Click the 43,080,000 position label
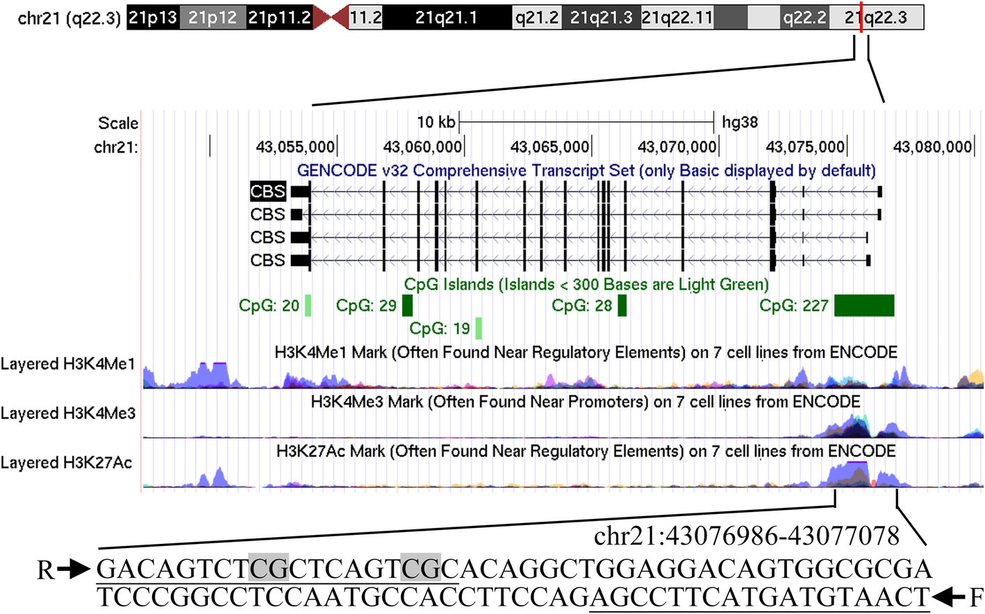The height and width of the screenshot is (614, 985). pos(932,147)
